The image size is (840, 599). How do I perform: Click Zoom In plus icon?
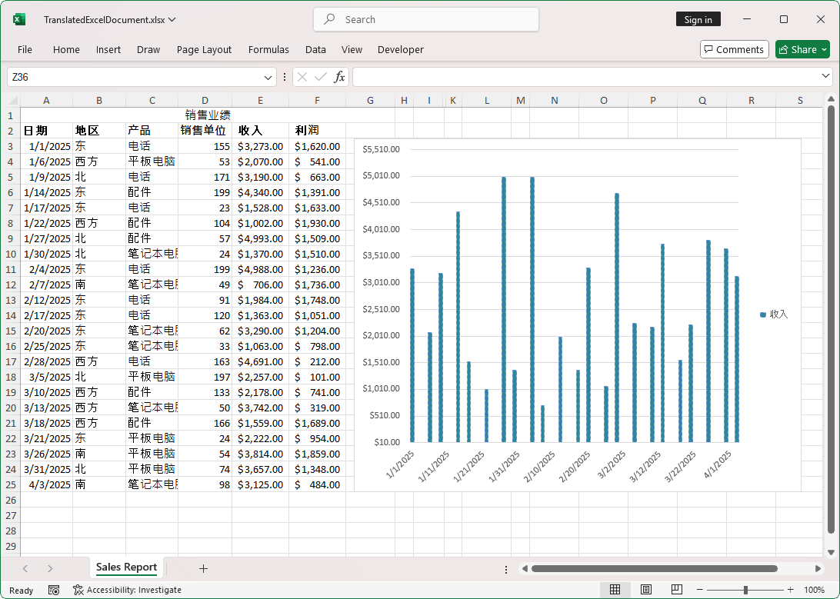click(789, 589)
